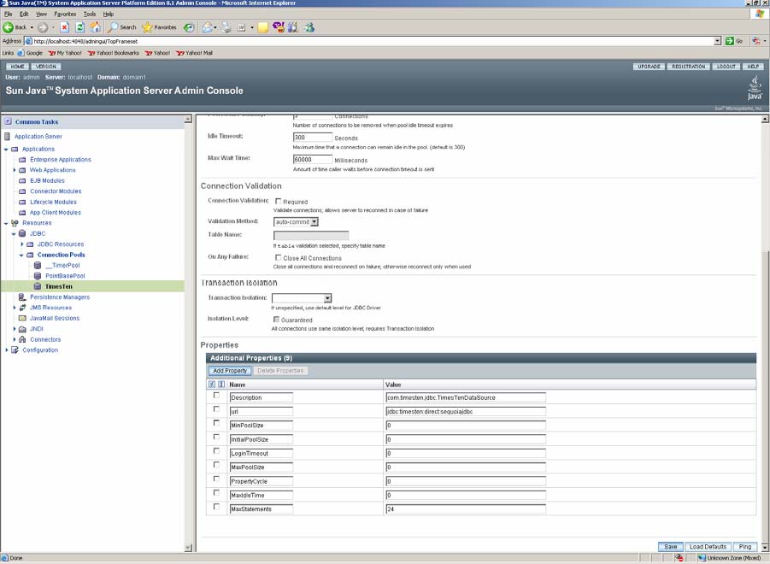Image resolution: width=770 pixels, height=564 pixels.
Task: Collapse the Connection Pools tree node
Action: [21, 256]
